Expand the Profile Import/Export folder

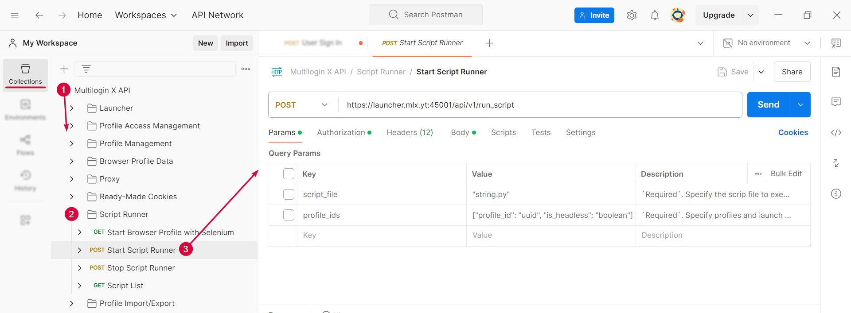click(x=71, y=303)
